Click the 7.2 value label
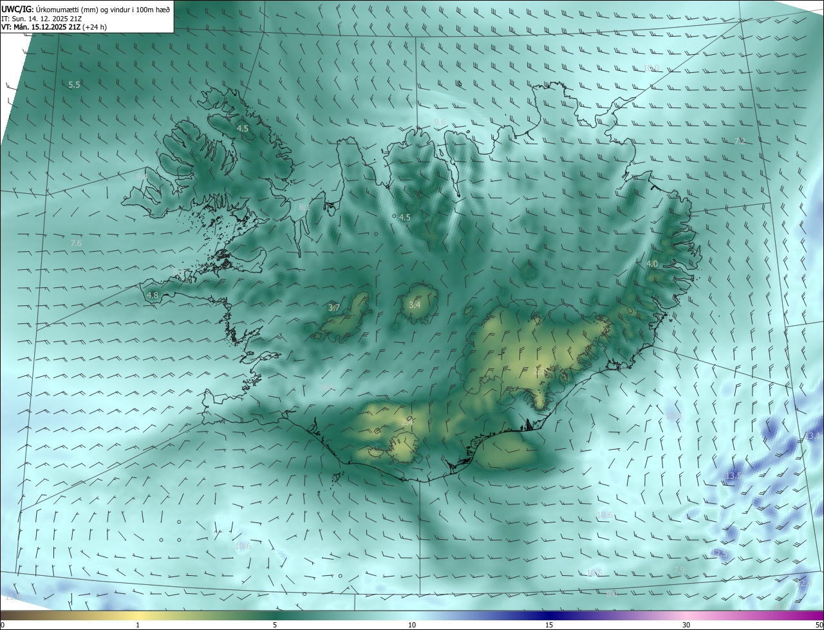The image size is (824, 630). (740, 141)
